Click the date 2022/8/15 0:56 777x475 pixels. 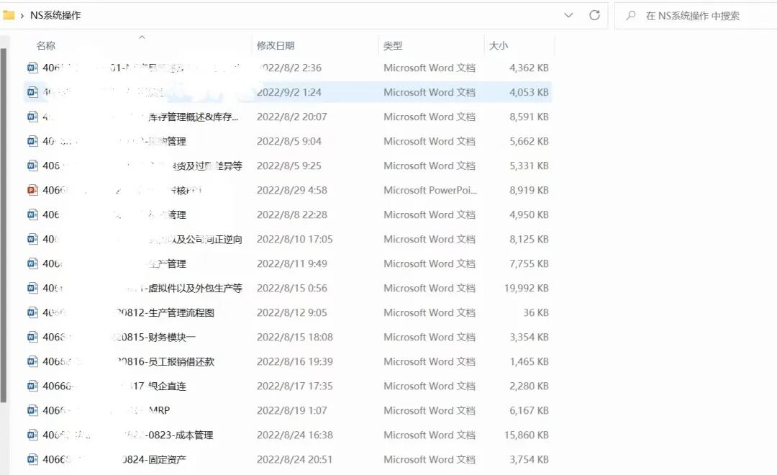tap(292, 288)
